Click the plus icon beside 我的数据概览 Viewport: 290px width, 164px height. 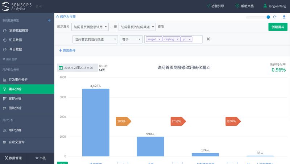coord(49,21)
